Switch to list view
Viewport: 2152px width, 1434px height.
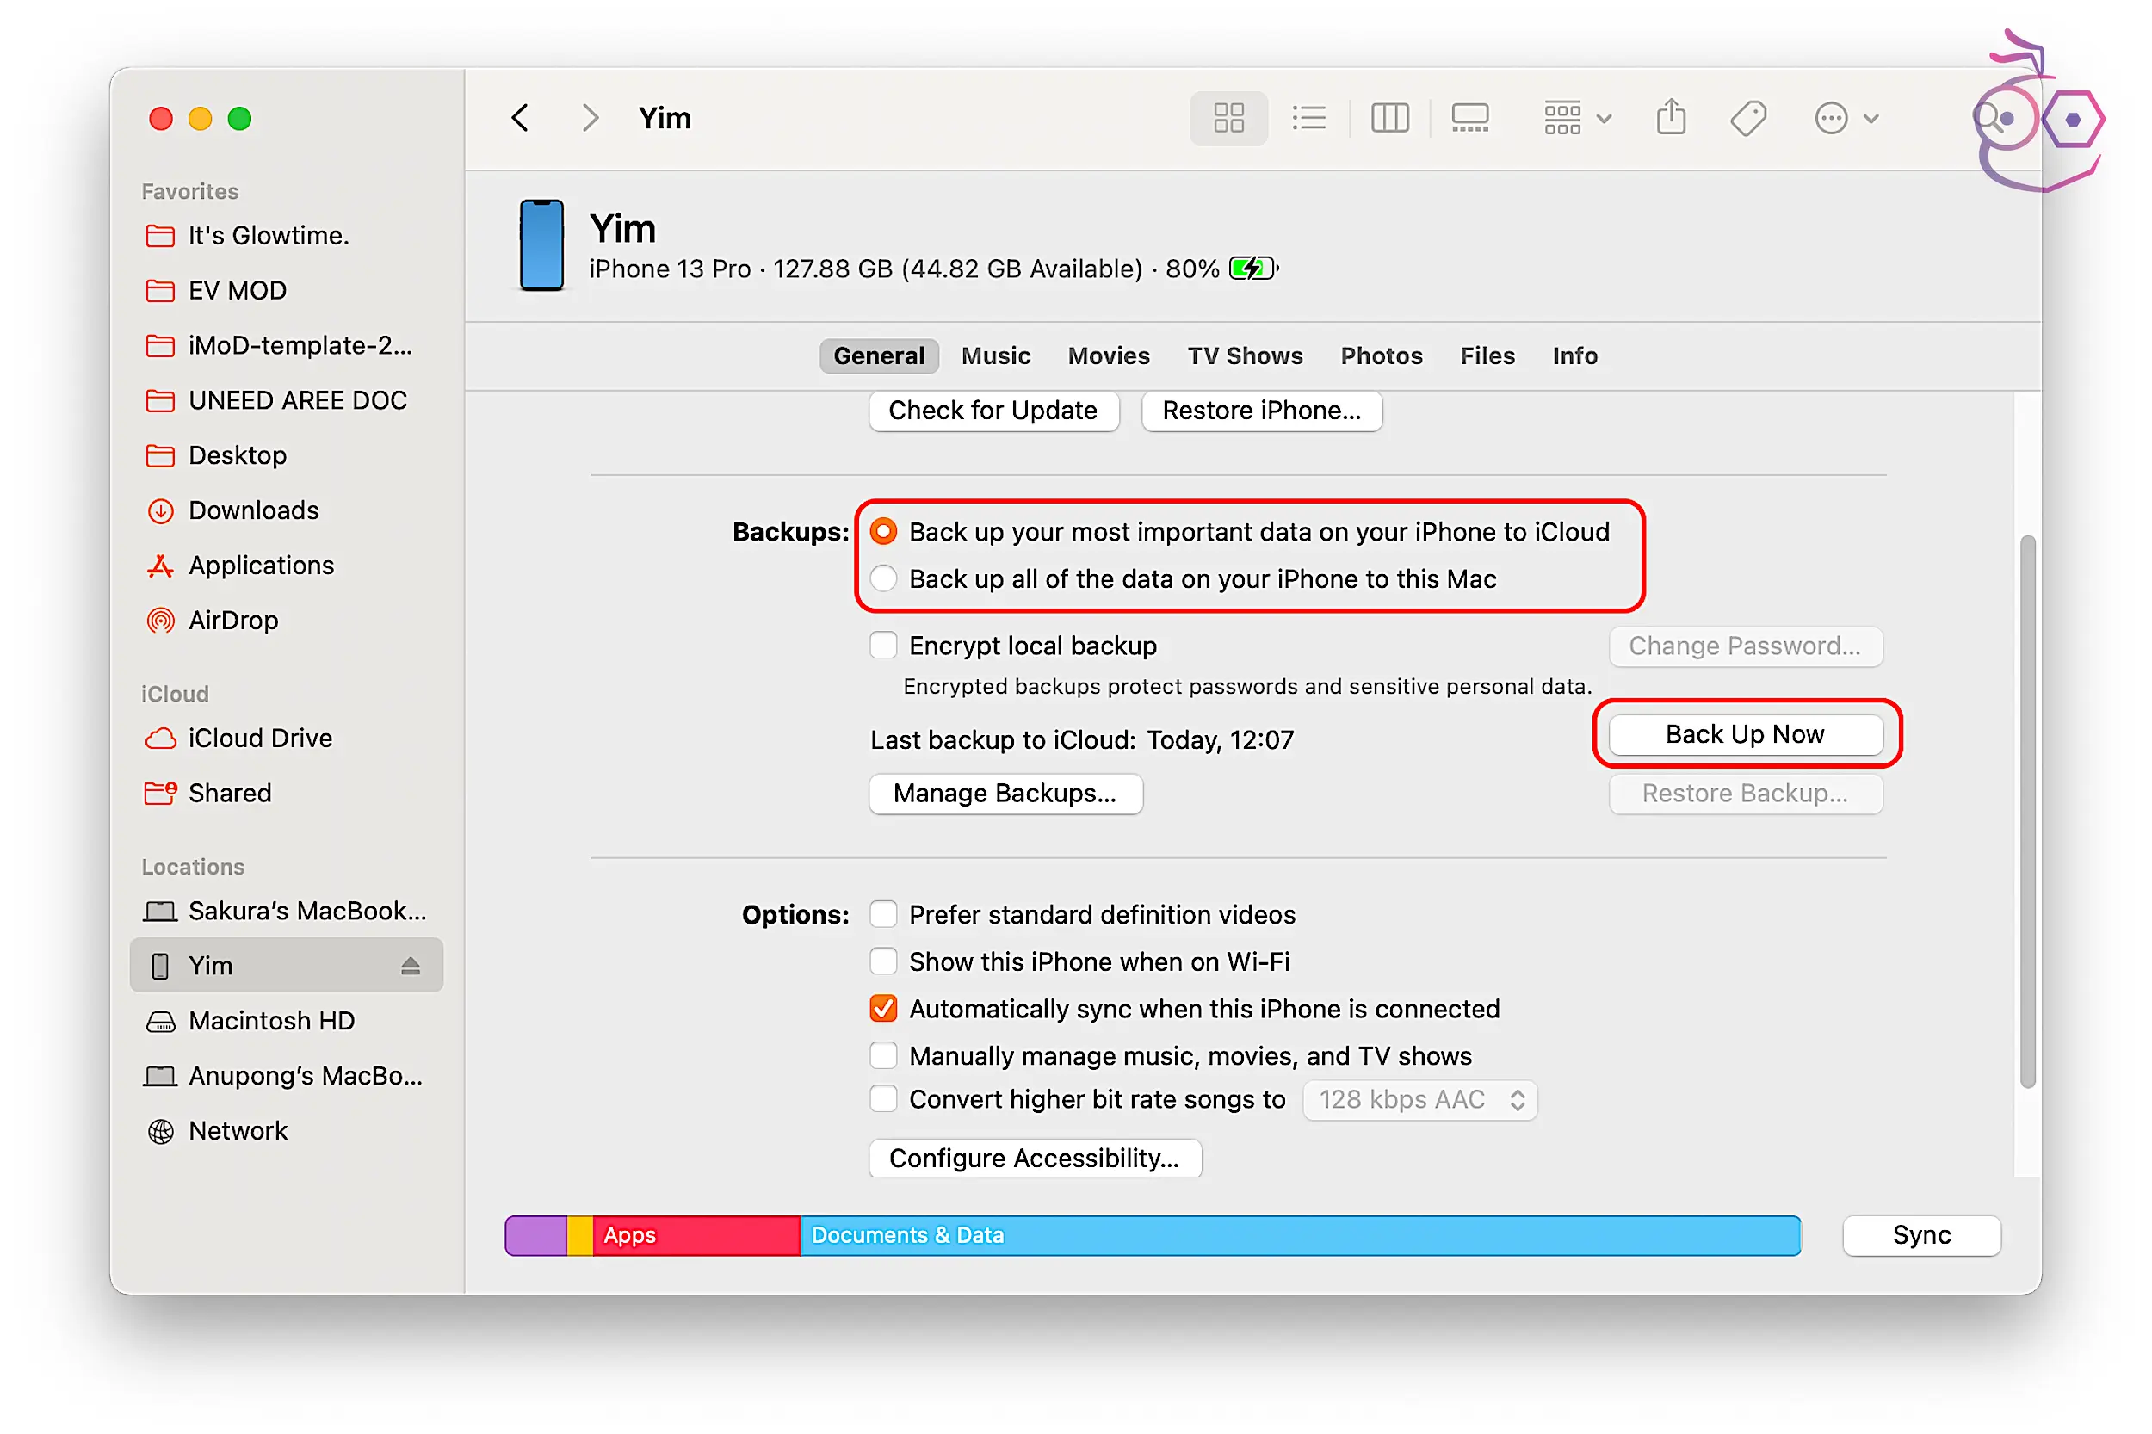coord(1308,118)
